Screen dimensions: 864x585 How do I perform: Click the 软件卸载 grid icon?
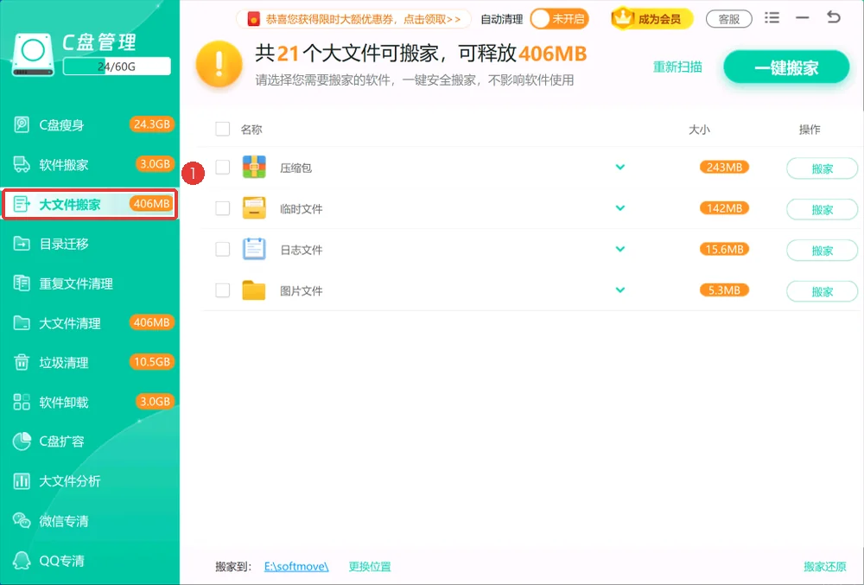22,402
